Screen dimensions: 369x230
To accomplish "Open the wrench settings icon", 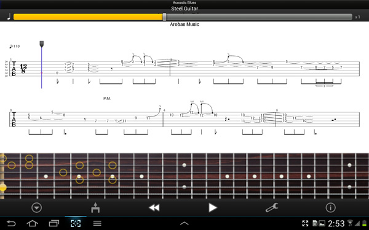I will pos(272,208).
